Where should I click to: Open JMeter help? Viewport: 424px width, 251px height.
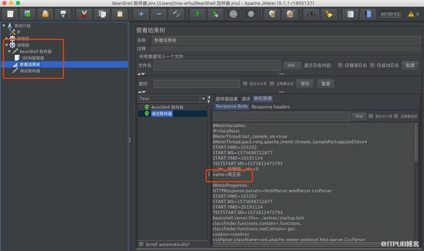coord(368,14)
